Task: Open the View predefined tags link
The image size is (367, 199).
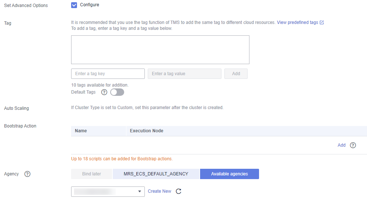Action: (297, 22)
